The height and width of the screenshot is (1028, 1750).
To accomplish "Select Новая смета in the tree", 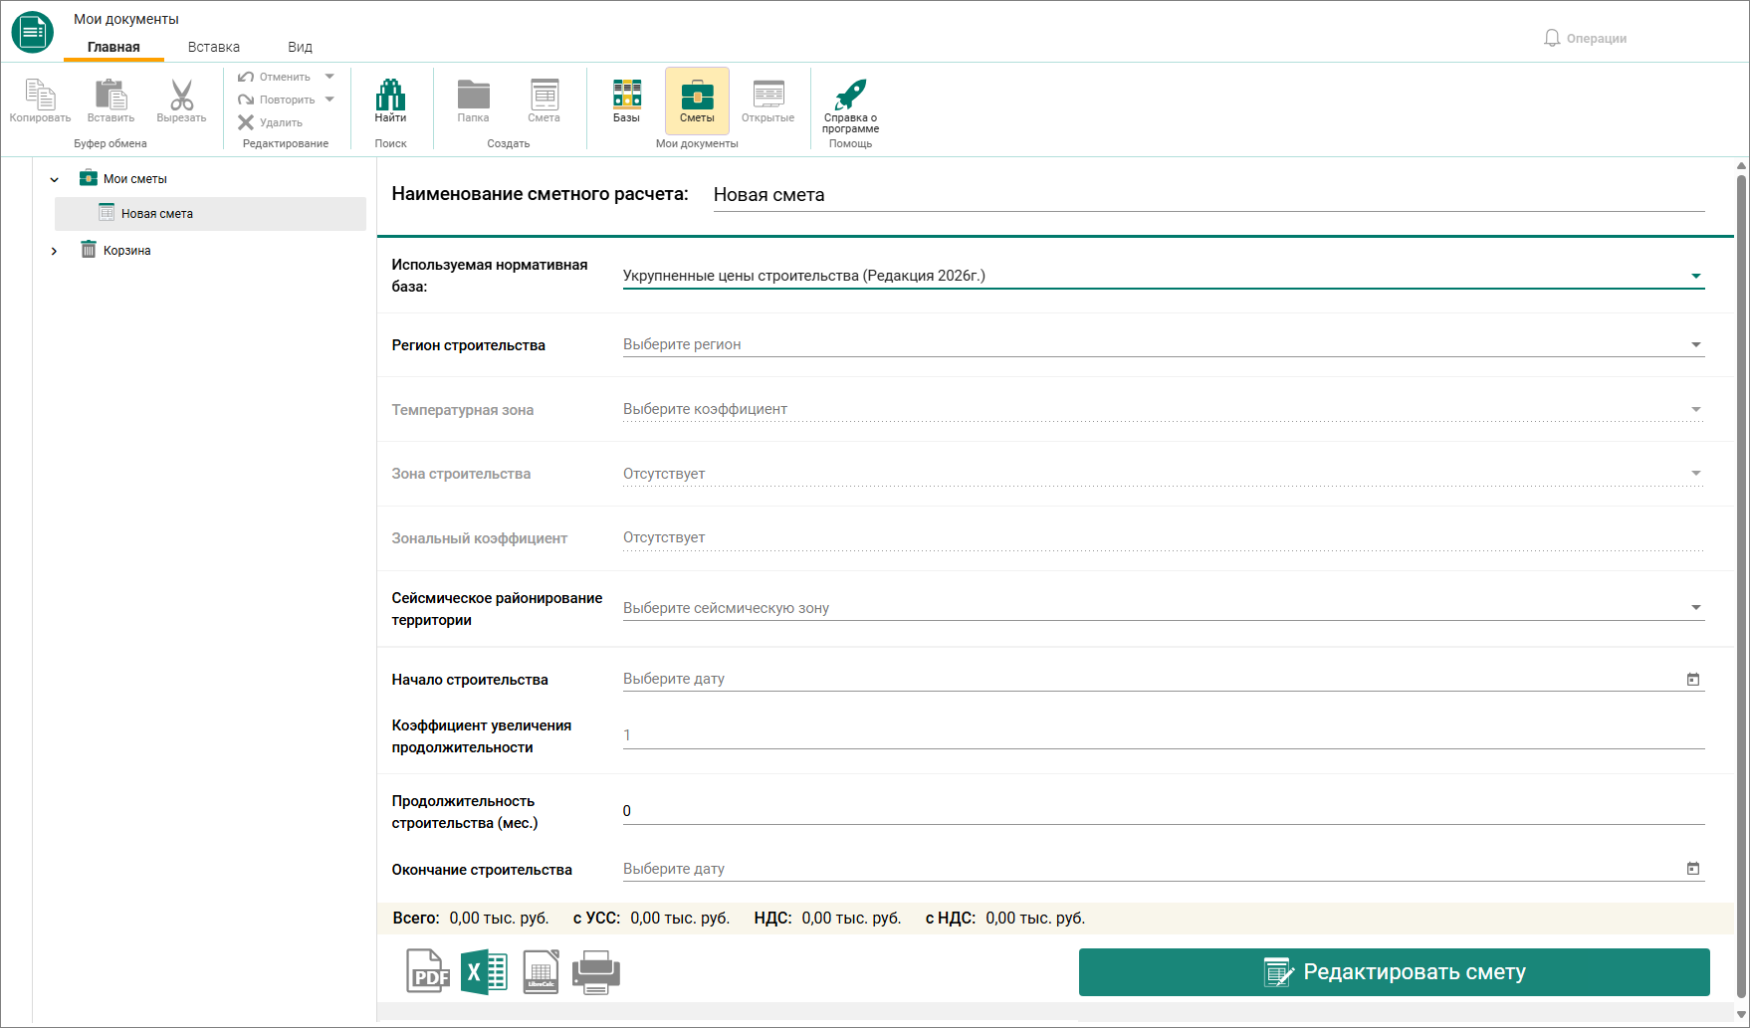I will [x=210, y=214].
